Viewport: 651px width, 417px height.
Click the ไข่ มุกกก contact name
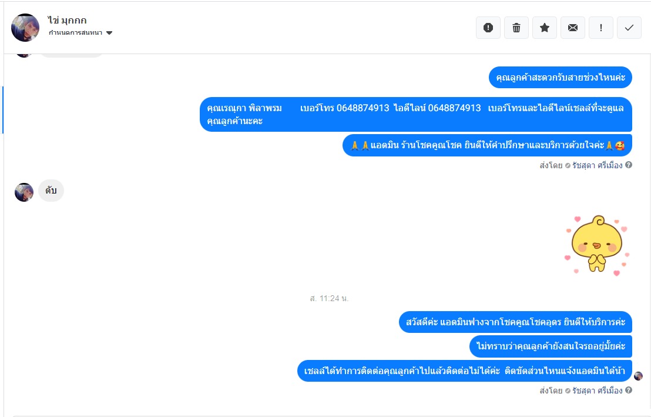click(x=67, y=20)
